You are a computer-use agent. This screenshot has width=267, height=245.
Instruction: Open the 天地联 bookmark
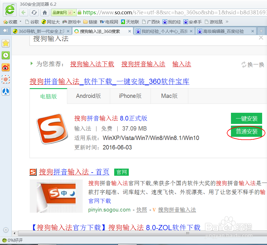pos(130,22)
